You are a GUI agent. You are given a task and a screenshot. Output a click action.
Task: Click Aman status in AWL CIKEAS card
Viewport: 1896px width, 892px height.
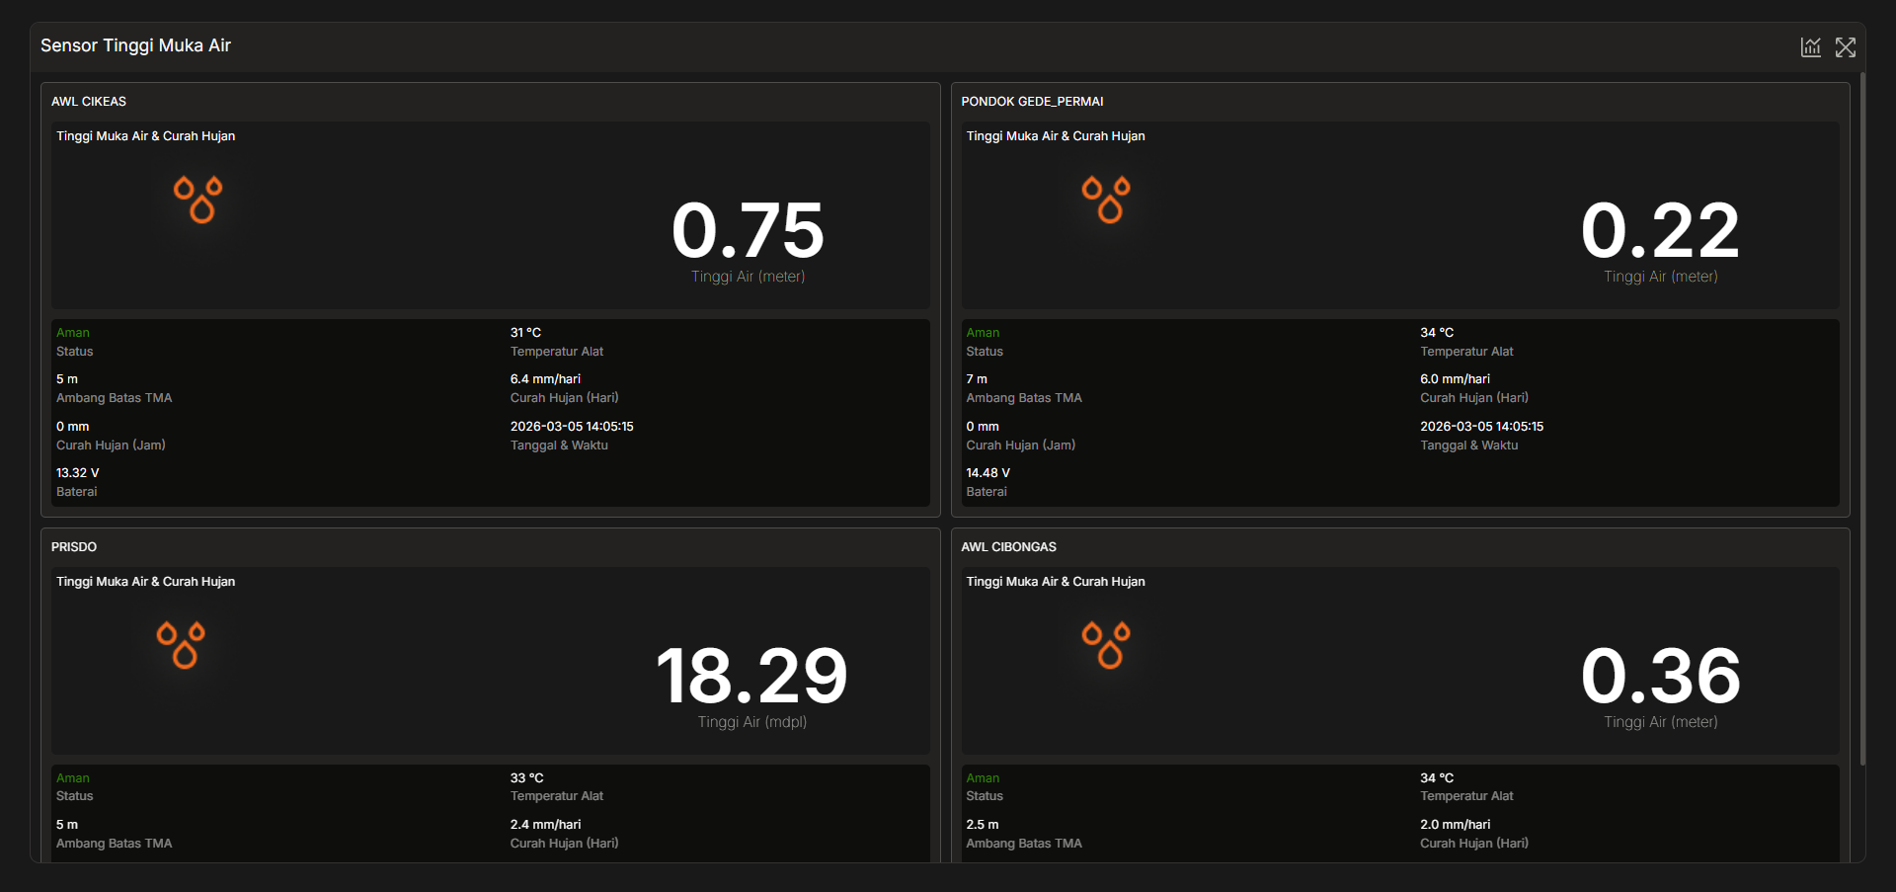(x=73, y=333)
